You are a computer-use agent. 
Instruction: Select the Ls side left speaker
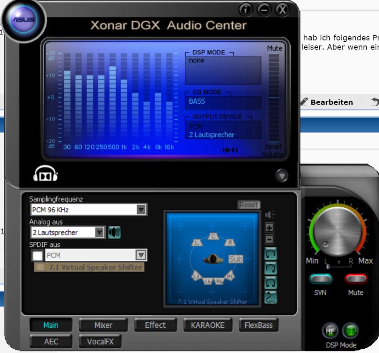tap(196, 276)
